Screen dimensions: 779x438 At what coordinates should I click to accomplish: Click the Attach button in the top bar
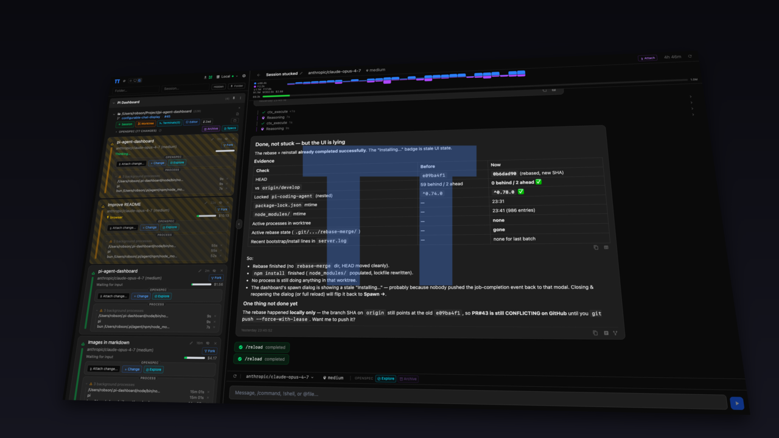point(648,58)
